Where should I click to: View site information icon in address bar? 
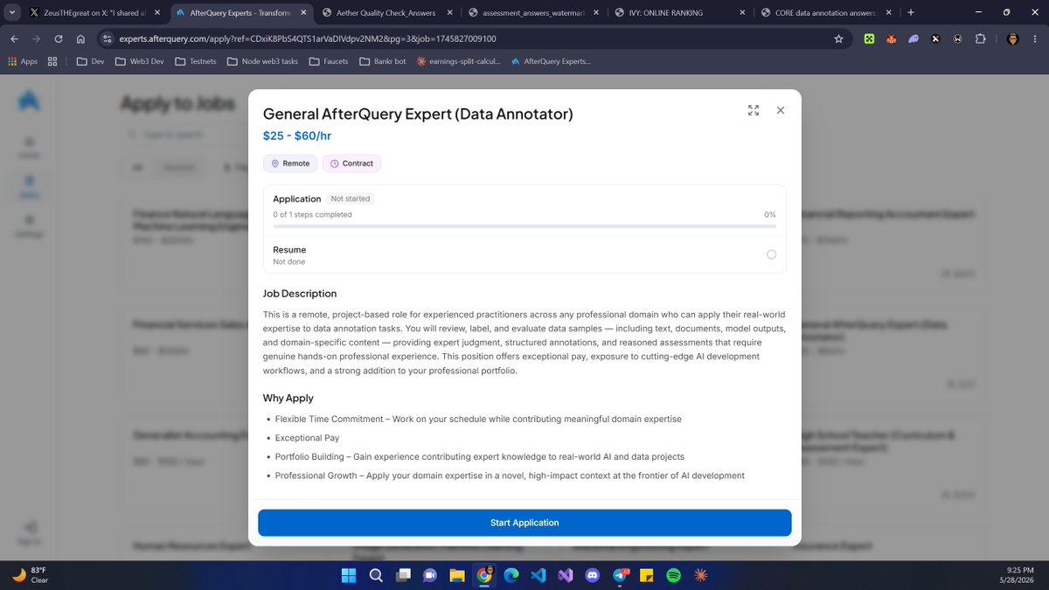[x=107, y=38]
